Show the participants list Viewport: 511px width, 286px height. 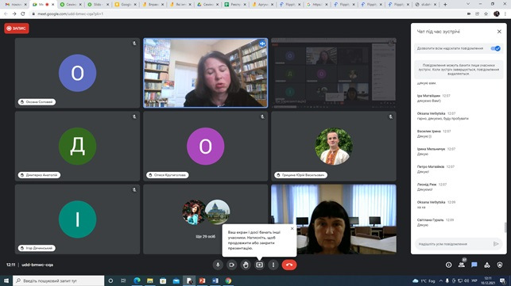pyautogui.click(x=462, y=265)
